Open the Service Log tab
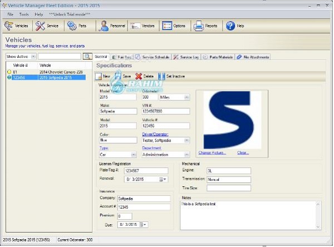 point(186,57)
